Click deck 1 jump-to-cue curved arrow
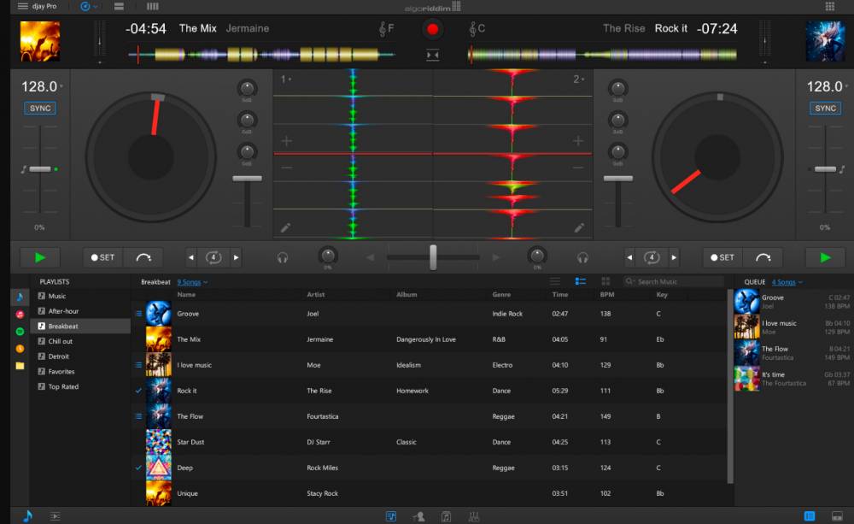Screen dimensions: 854x524 coord(143,257)
